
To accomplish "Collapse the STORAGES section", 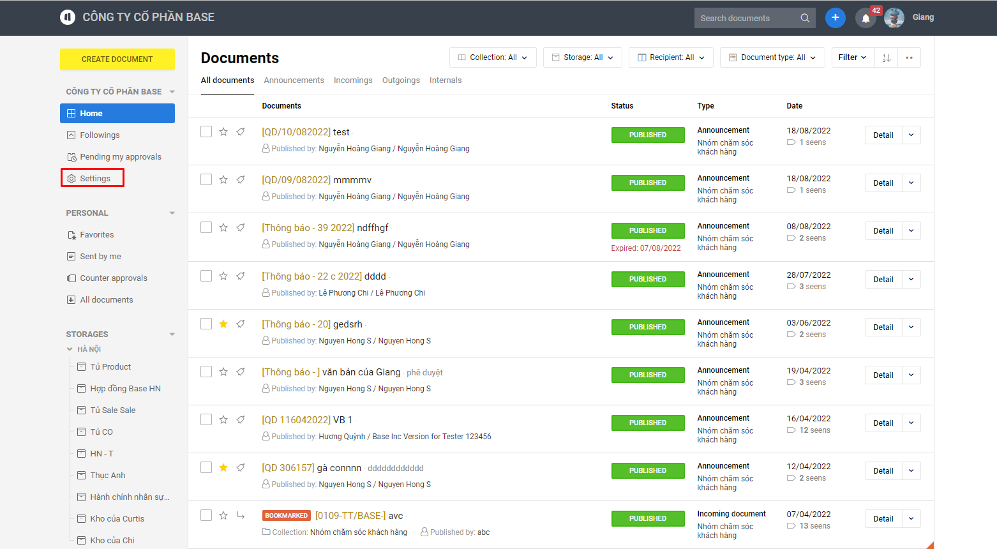I will click(x=172, y=335).
